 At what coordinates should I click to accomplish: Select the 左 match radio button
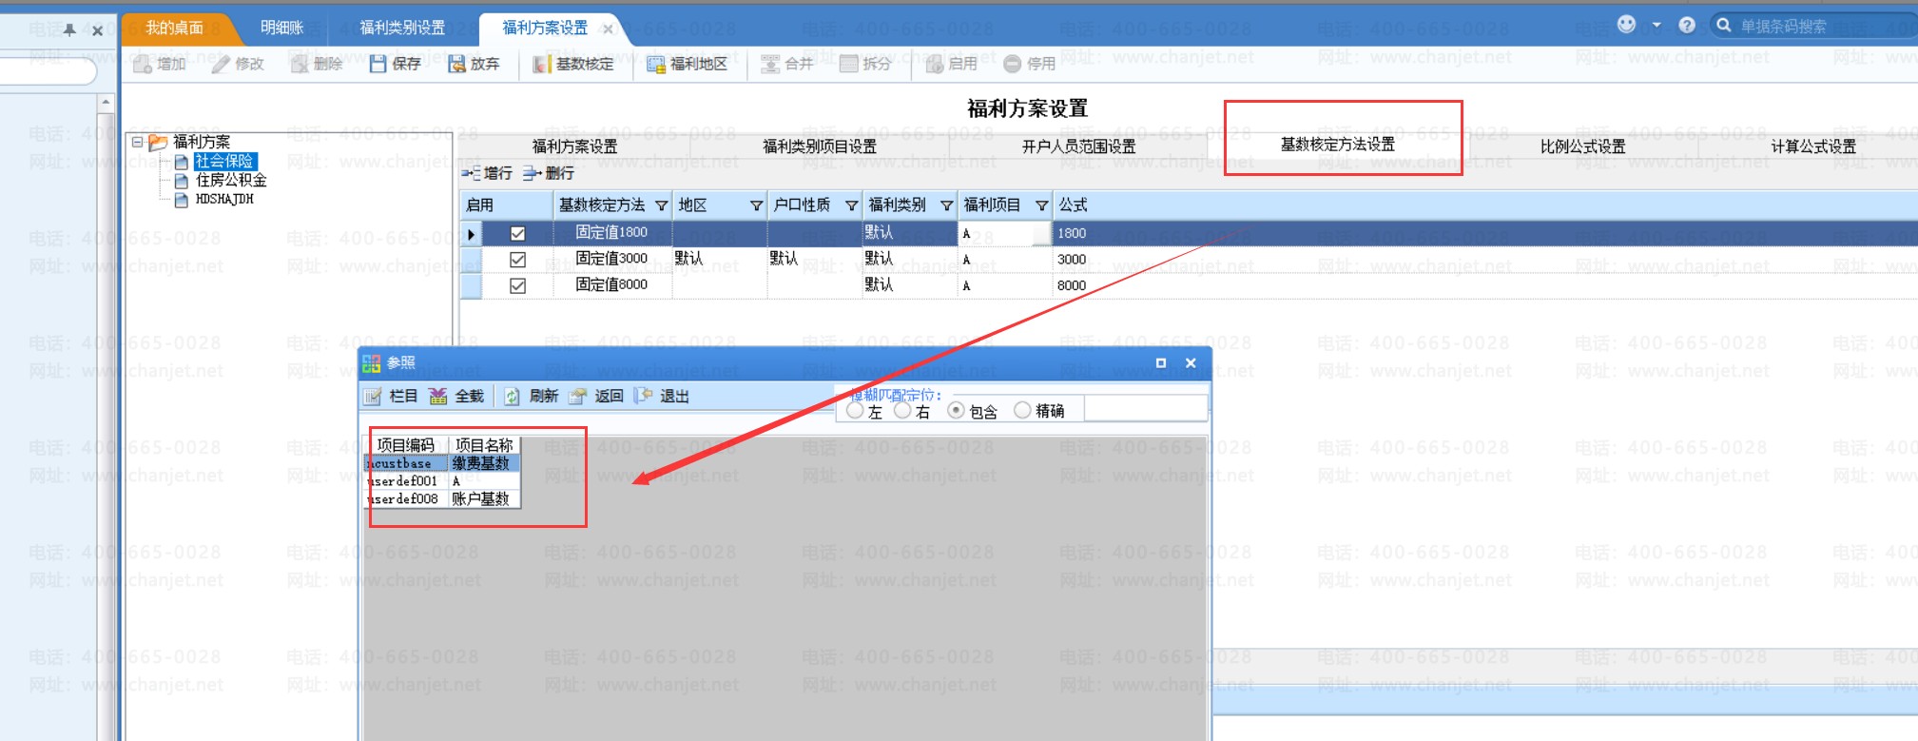click(855, 410)
